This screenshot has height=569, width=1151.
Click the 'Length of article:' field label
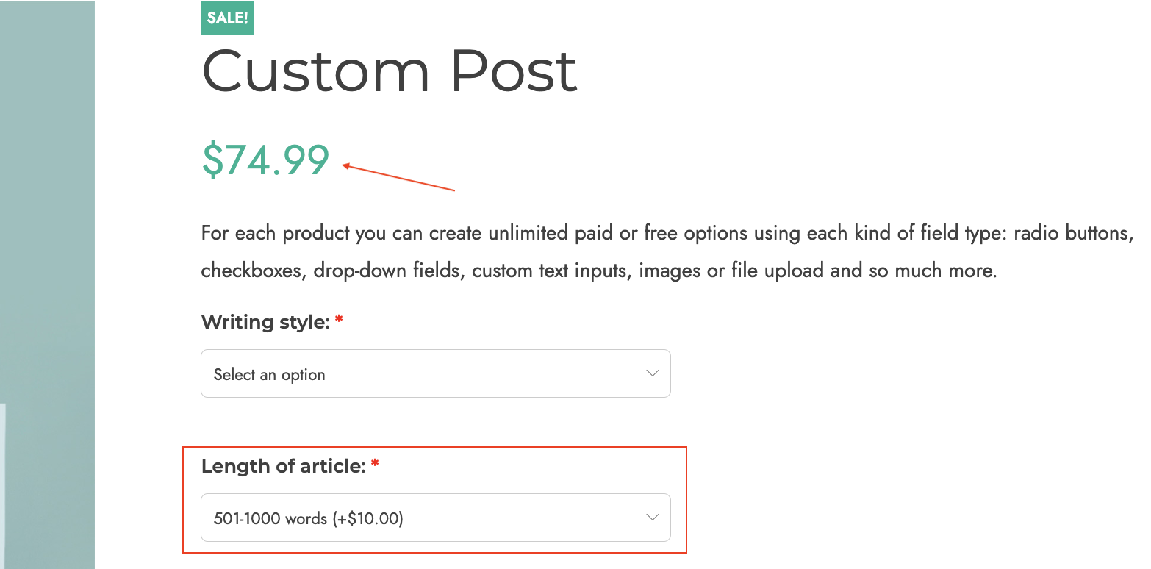pyautogui.click(x=283, y=466)
